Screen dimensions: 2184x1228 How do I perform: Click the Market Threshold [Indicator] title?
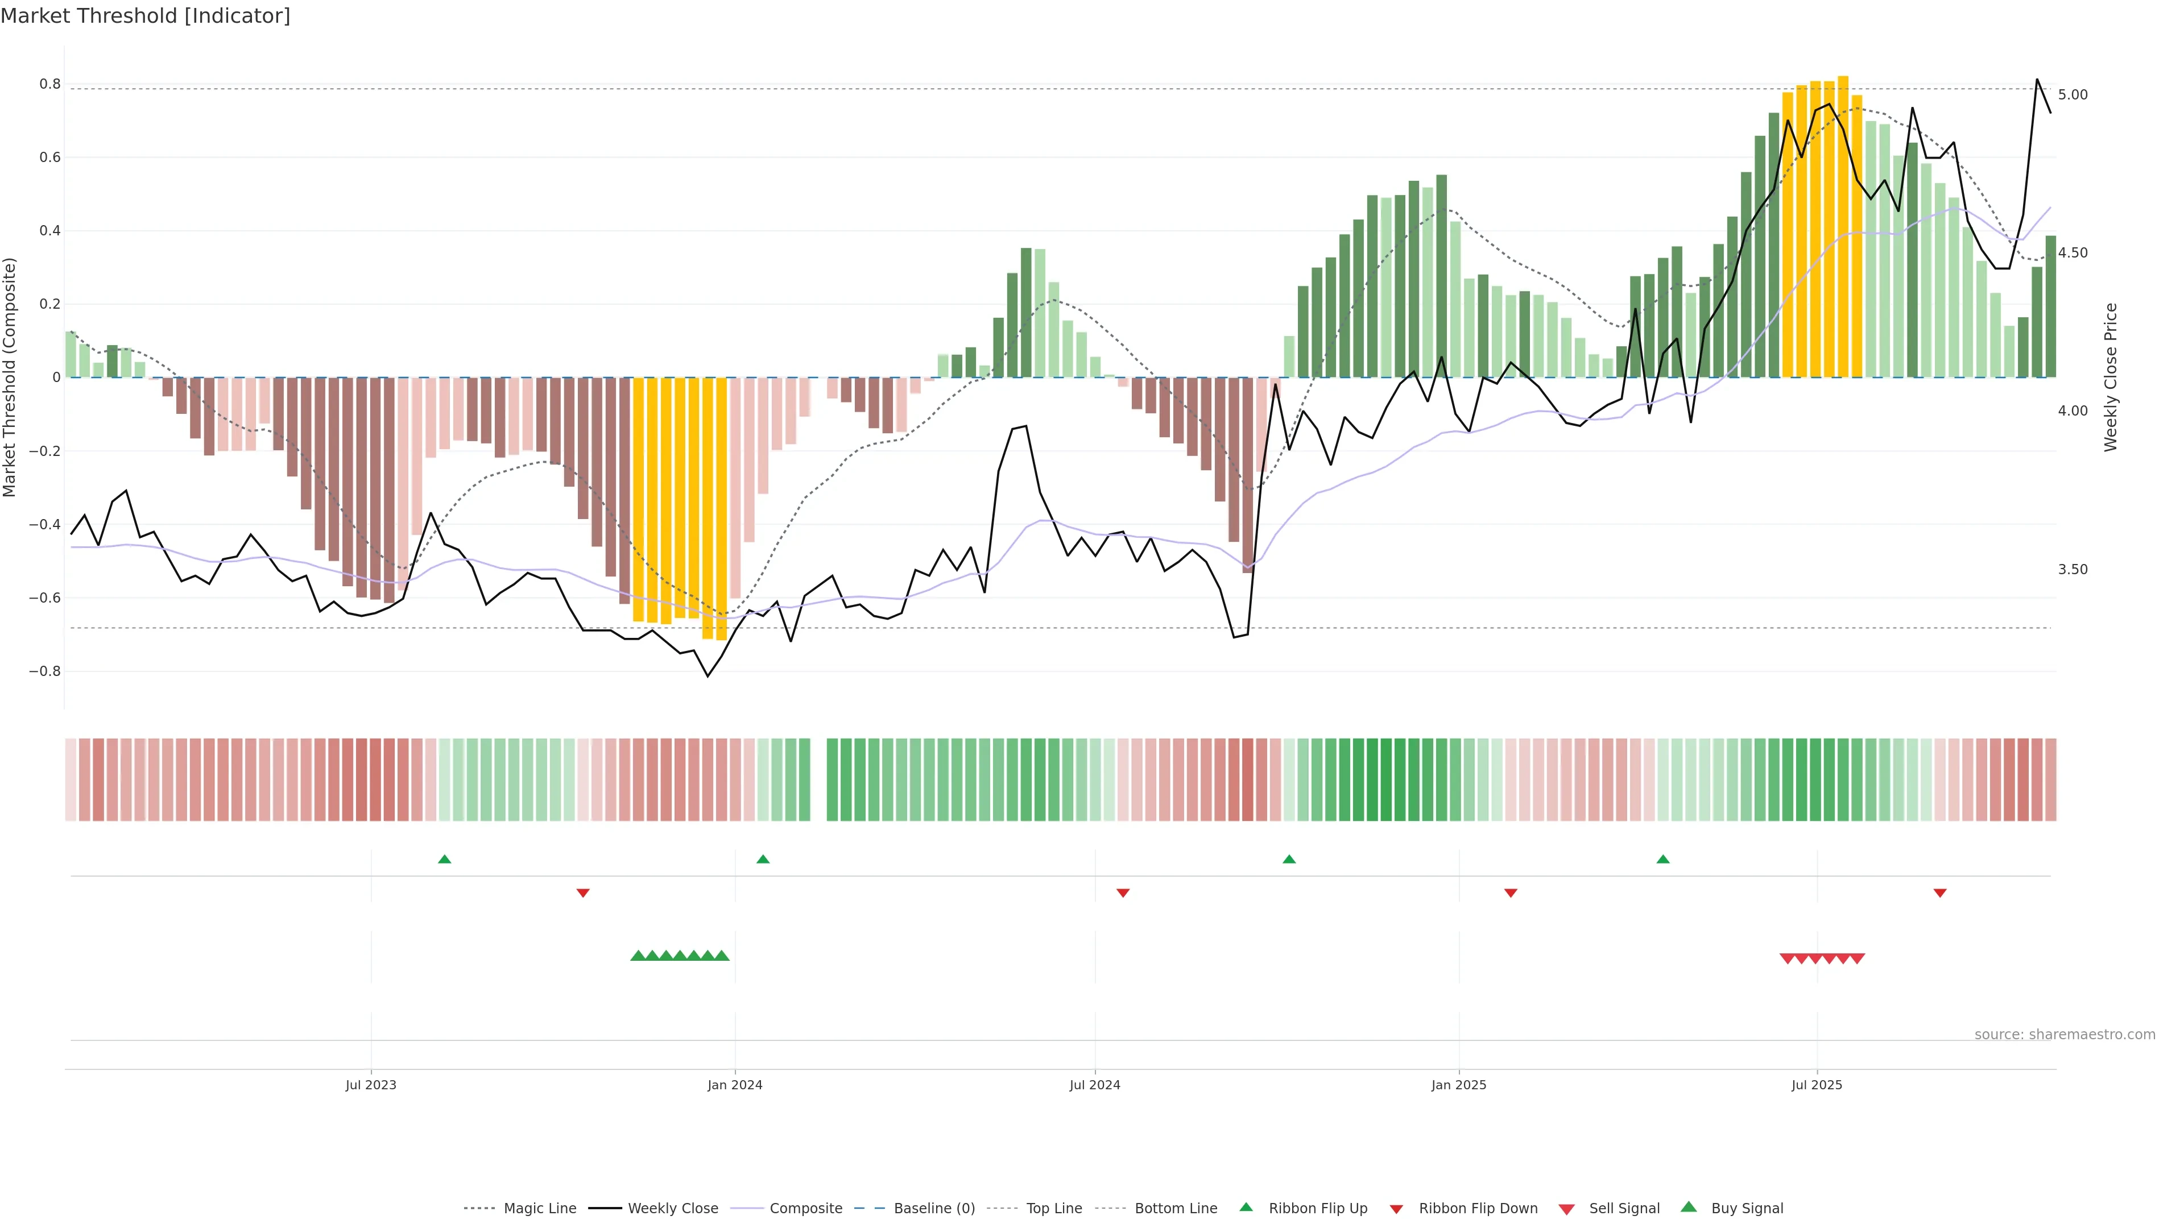(x=145, y=16)
